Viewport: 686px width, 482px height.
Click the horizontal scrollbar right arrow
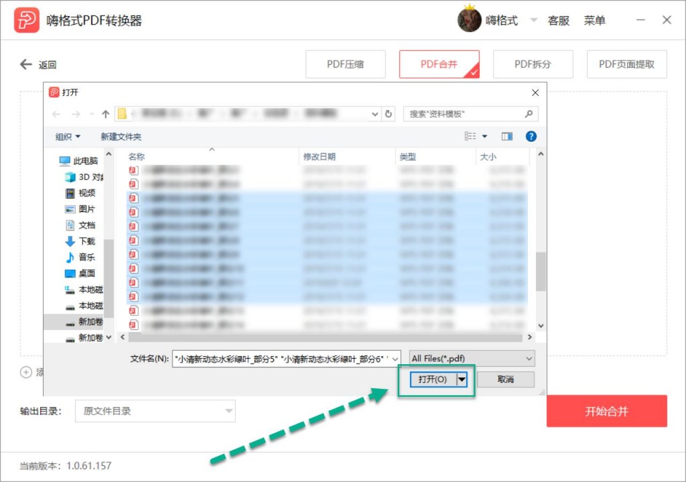point(530,337)
